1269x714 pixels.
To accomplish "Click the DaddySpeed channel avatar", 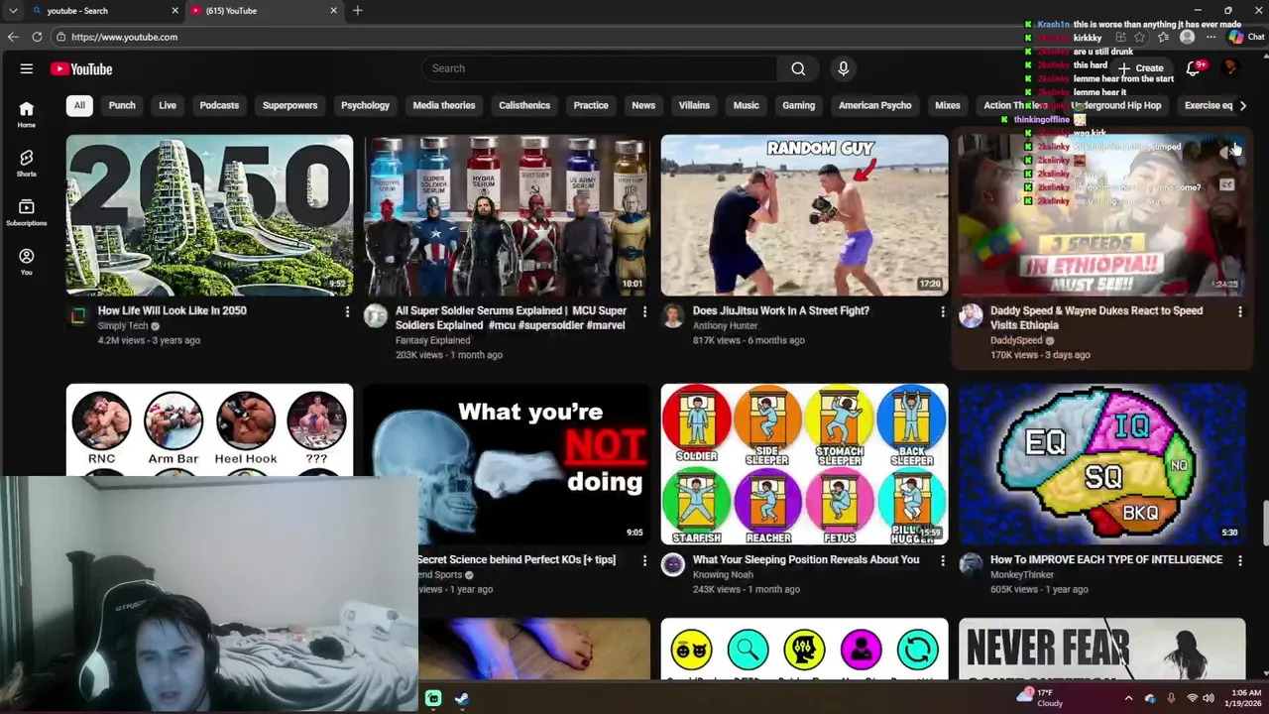I will tap(971, 316).
